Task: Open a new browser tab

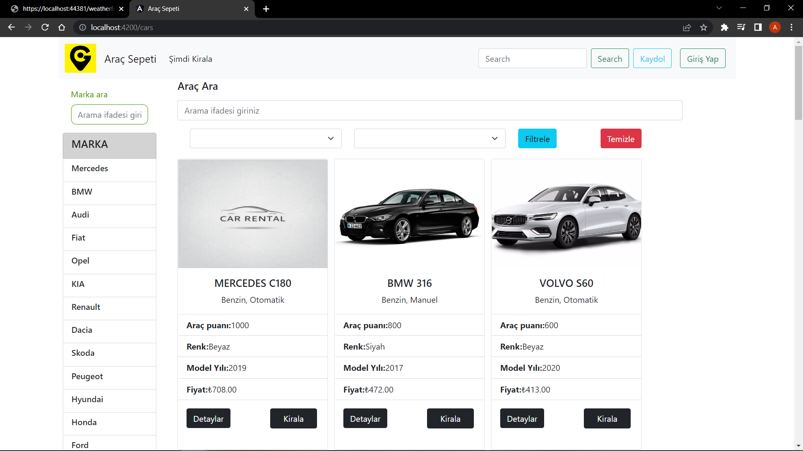Action: [266, 9]
